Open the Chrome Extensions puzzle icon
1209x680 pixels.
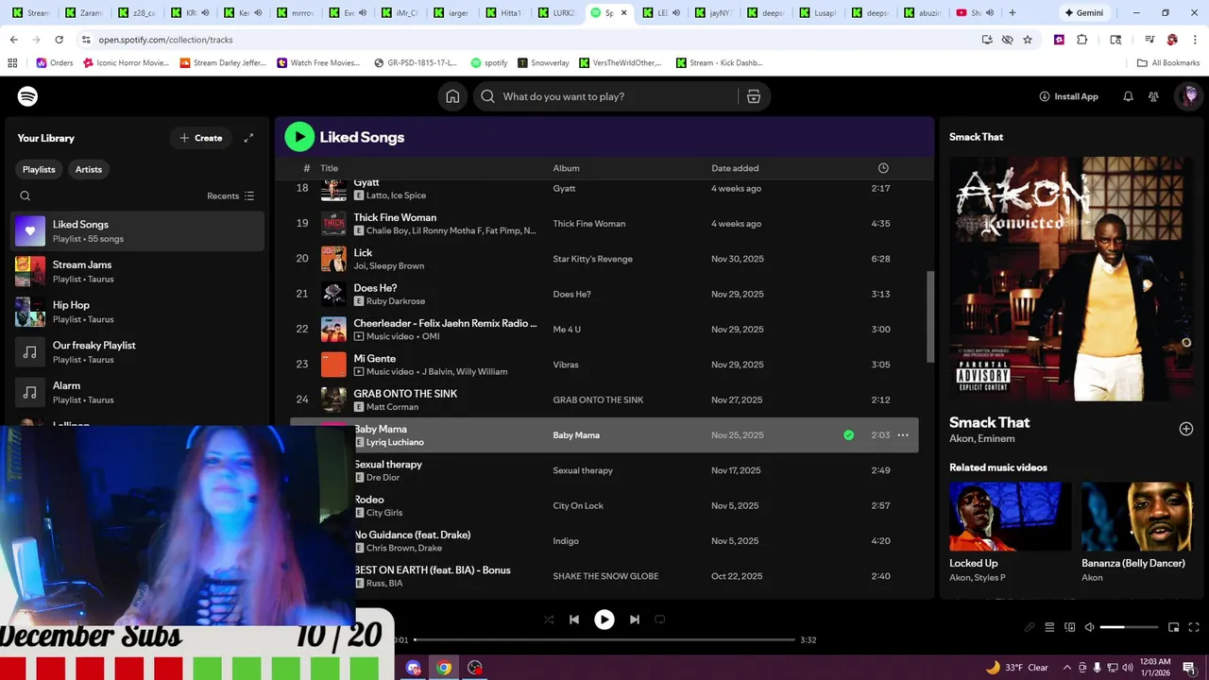coord(1082,40)
